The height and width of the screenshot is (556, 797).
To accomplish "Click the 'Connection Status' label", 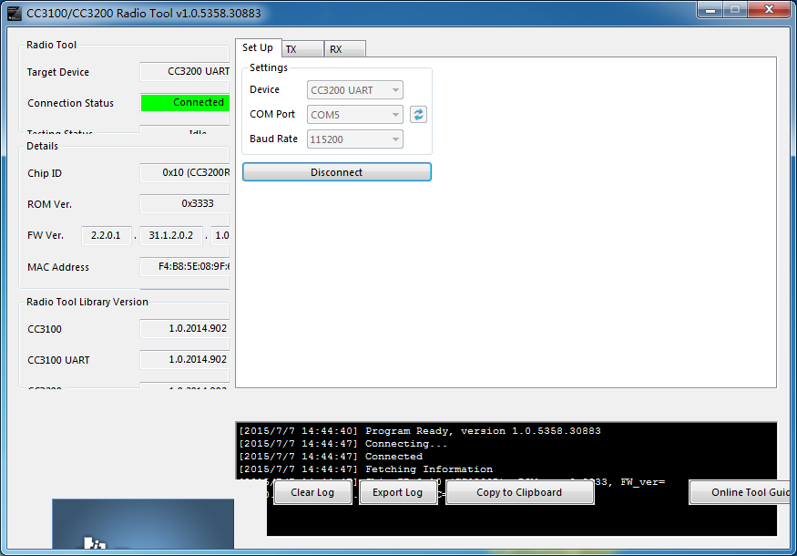I will [71, 103].
